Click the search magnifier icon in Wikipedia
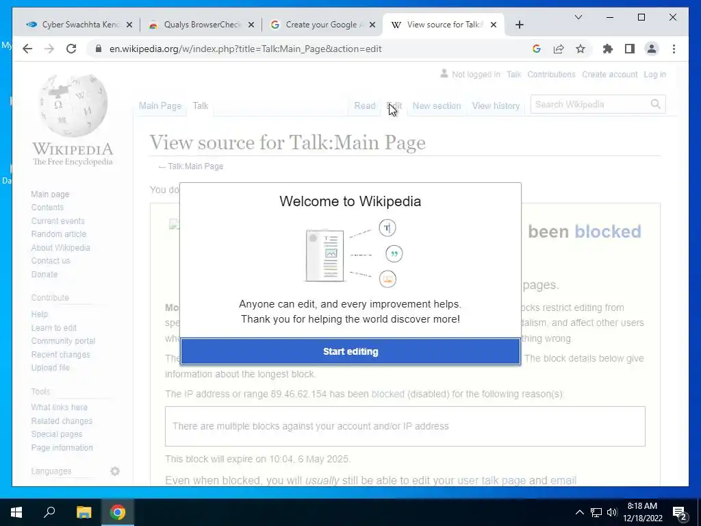The height and width of the screenshot is (526, 701). tap(655, 104)
